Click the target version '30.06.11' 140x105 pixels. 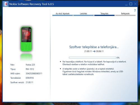(100, 51)
